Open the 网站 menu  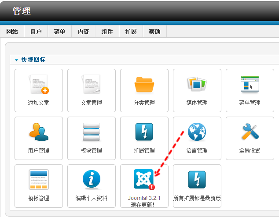[12, 32]
